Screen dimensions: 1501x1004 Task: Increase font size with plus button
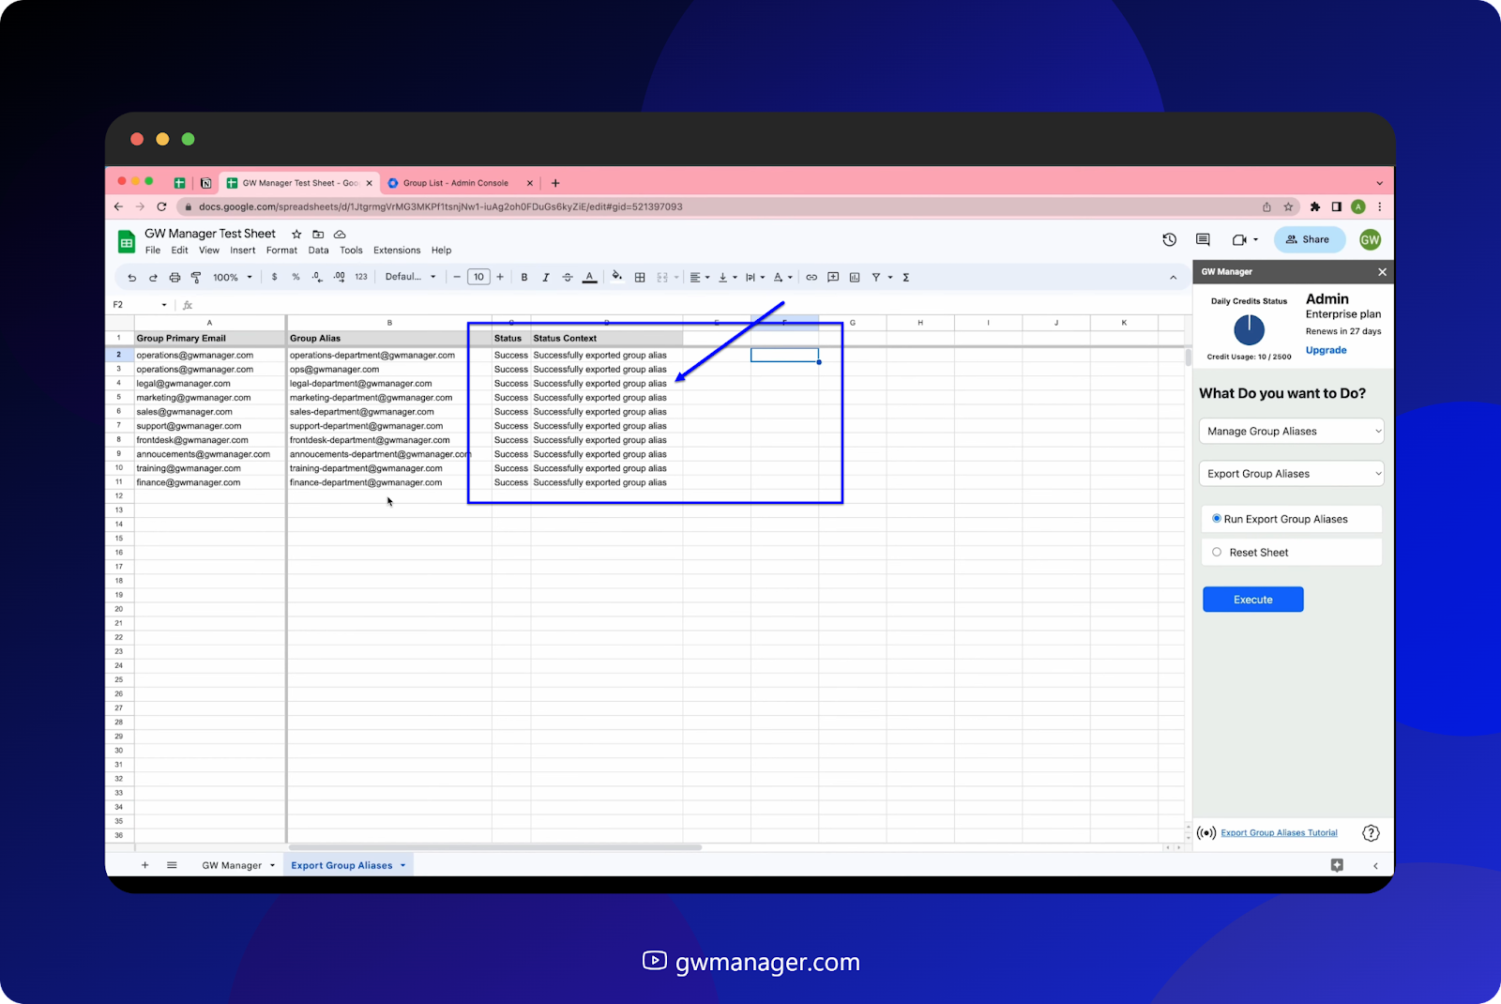pos(500,278)
